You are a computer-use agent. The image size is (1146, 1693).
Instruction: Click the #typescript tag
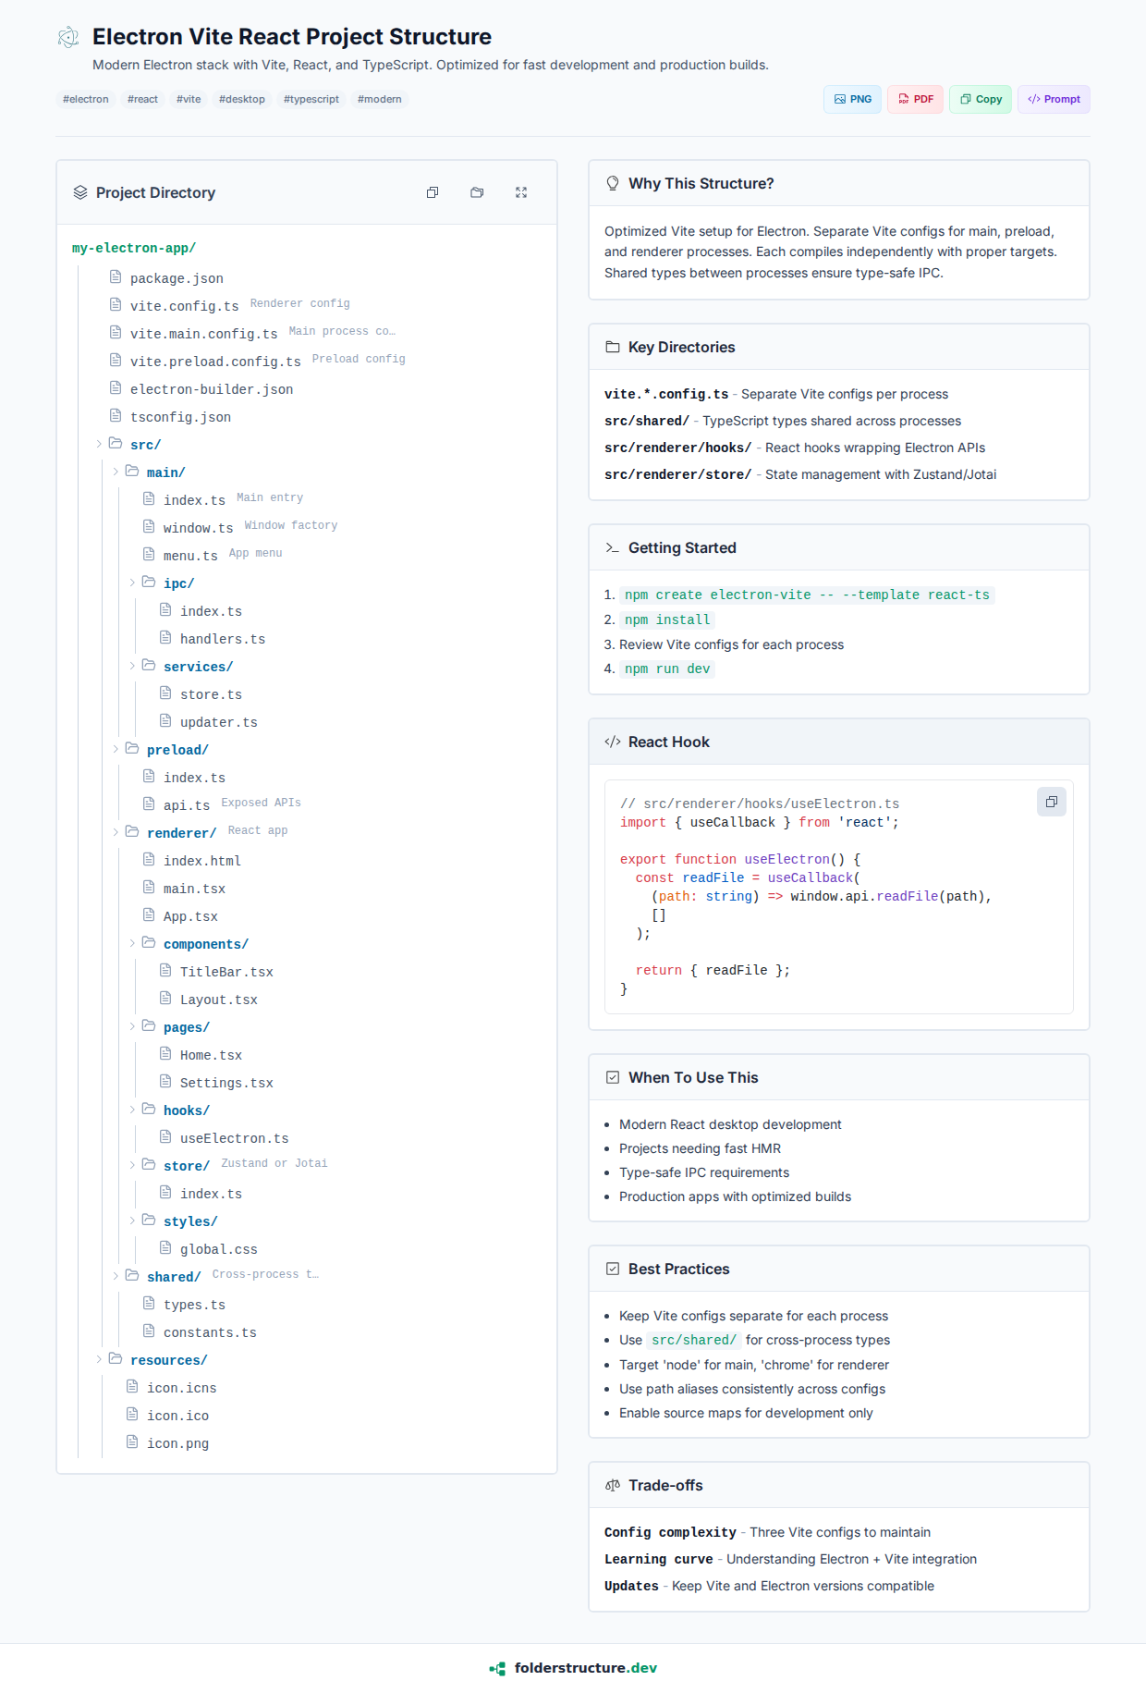[x=311, y=99]
